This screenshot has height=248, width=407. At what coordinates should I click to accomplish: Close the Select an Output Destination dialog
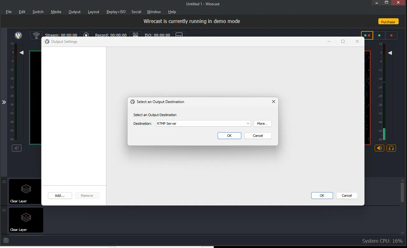[274, 101]
